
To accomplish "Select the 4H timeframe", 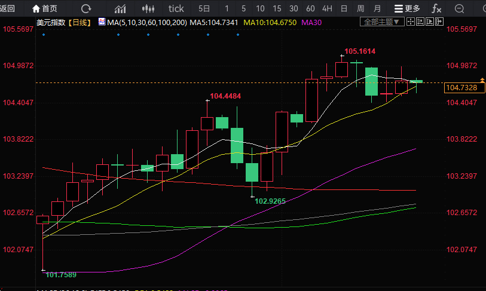I will (328, 9).
